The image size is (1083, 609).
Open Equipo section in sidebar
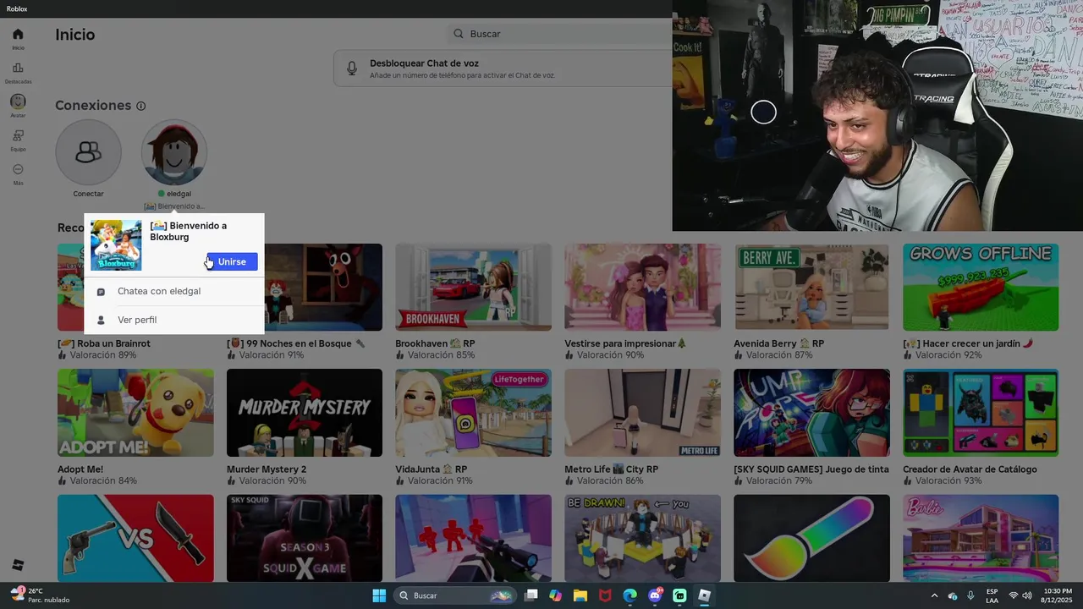(x=18, y=140)
